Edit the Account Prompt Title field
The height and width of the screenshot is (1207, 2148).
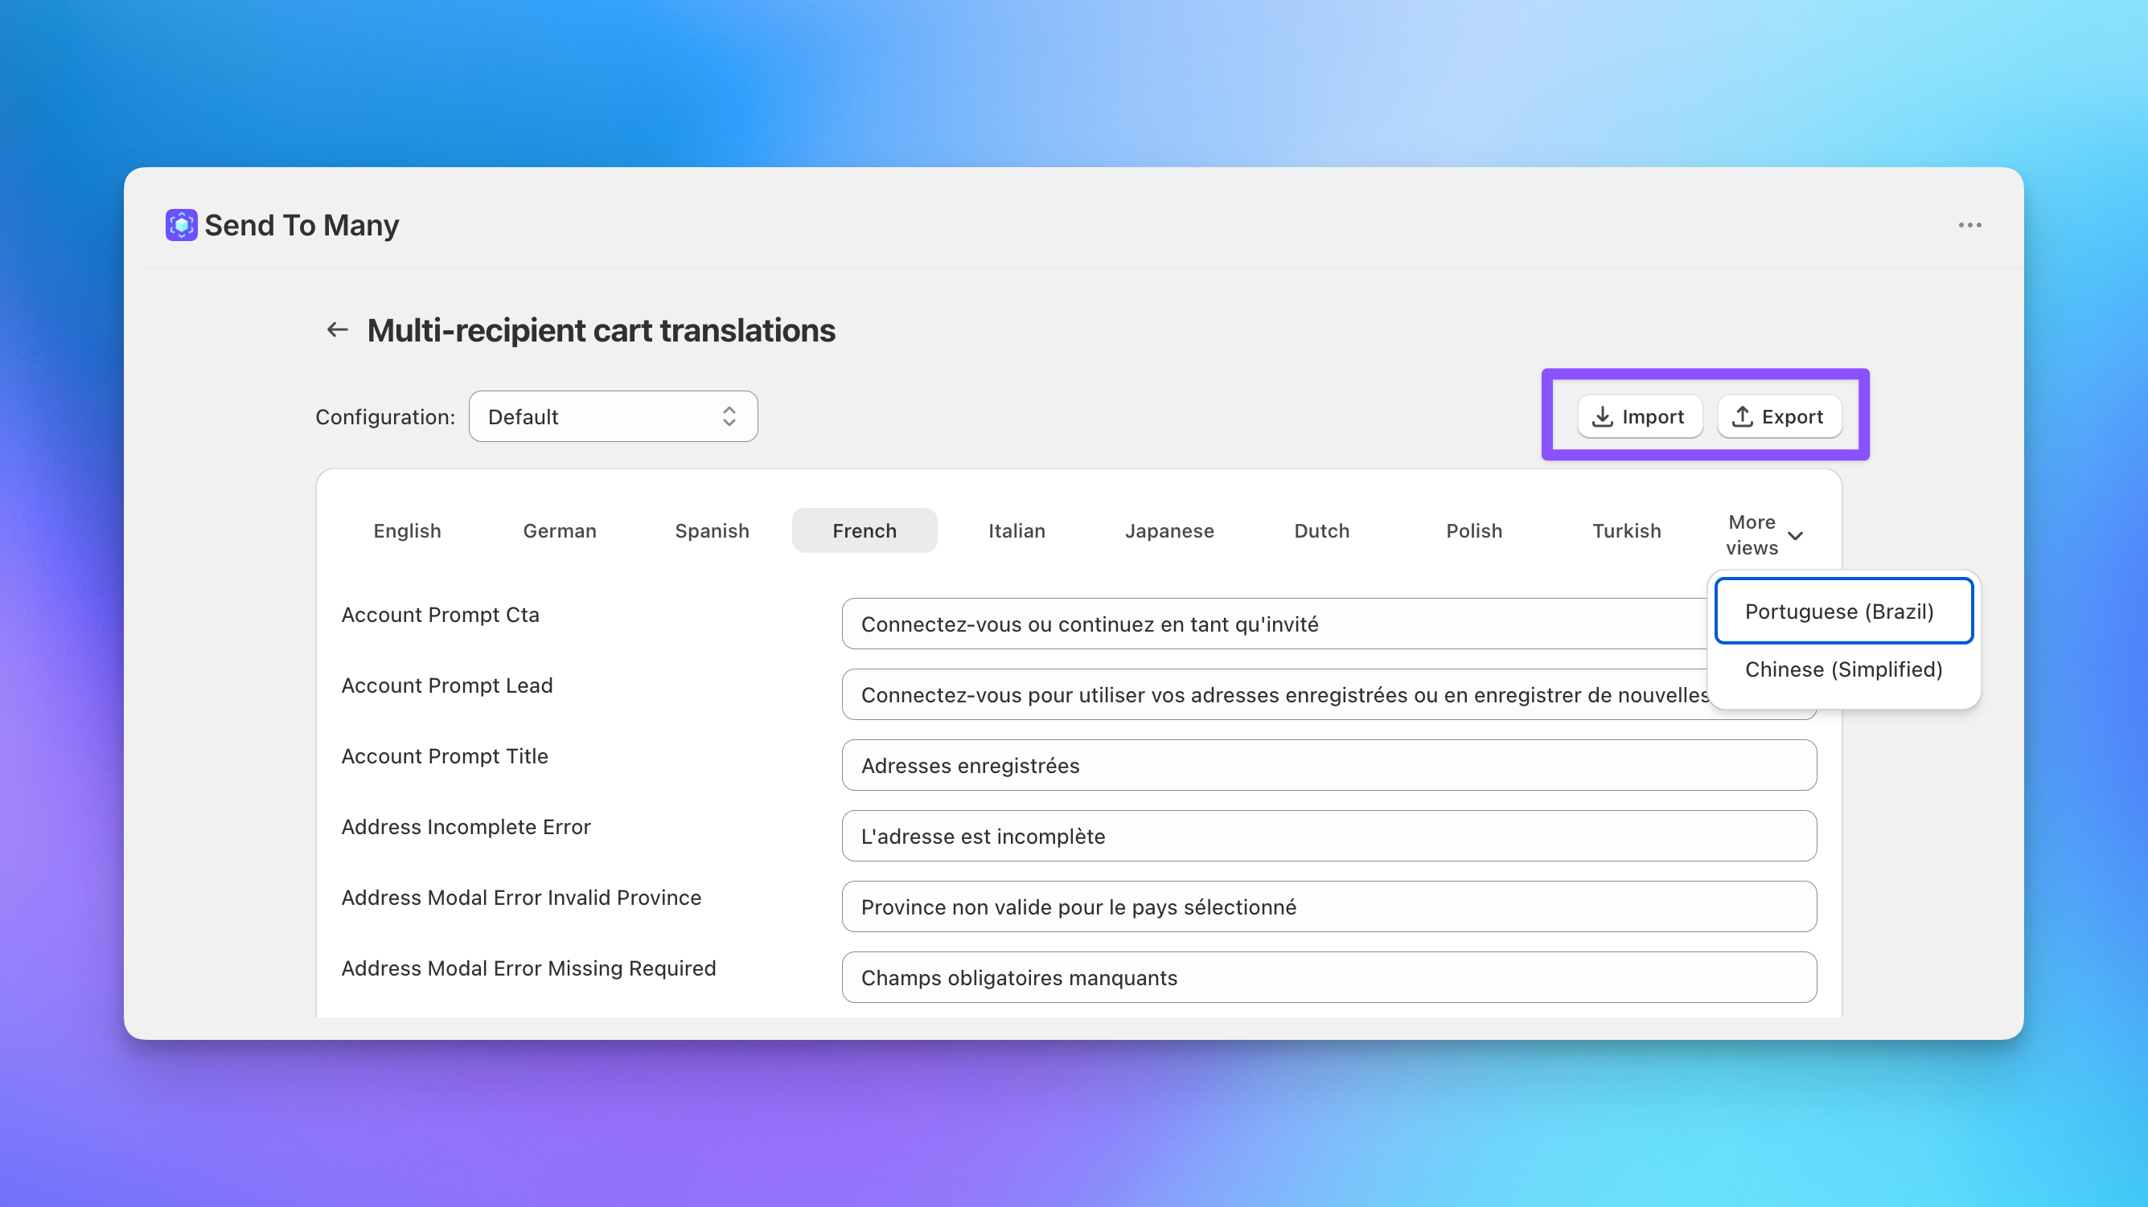pyautogui.click(x=1329, y=766)
